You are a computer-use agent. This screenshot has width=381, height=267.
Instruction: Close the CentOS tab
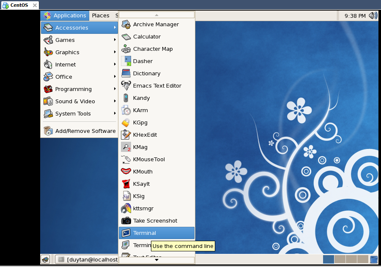(35, 5)
